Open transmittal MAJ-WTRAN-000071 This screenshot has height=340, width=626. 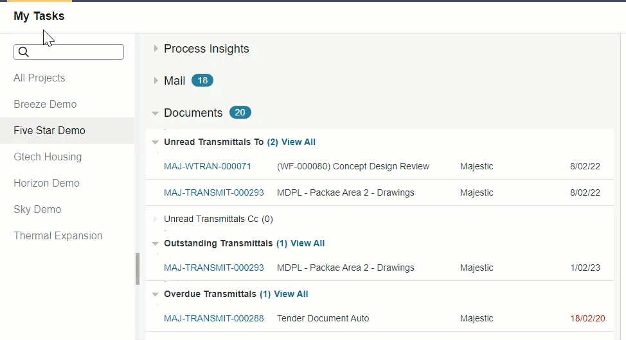tap(208, 166)
